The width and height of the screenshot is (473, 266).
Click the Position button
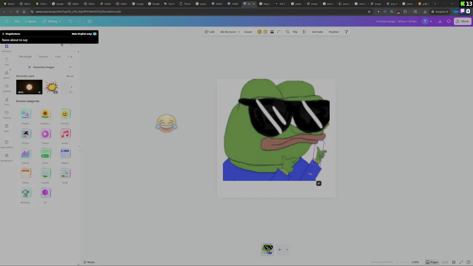334,32
